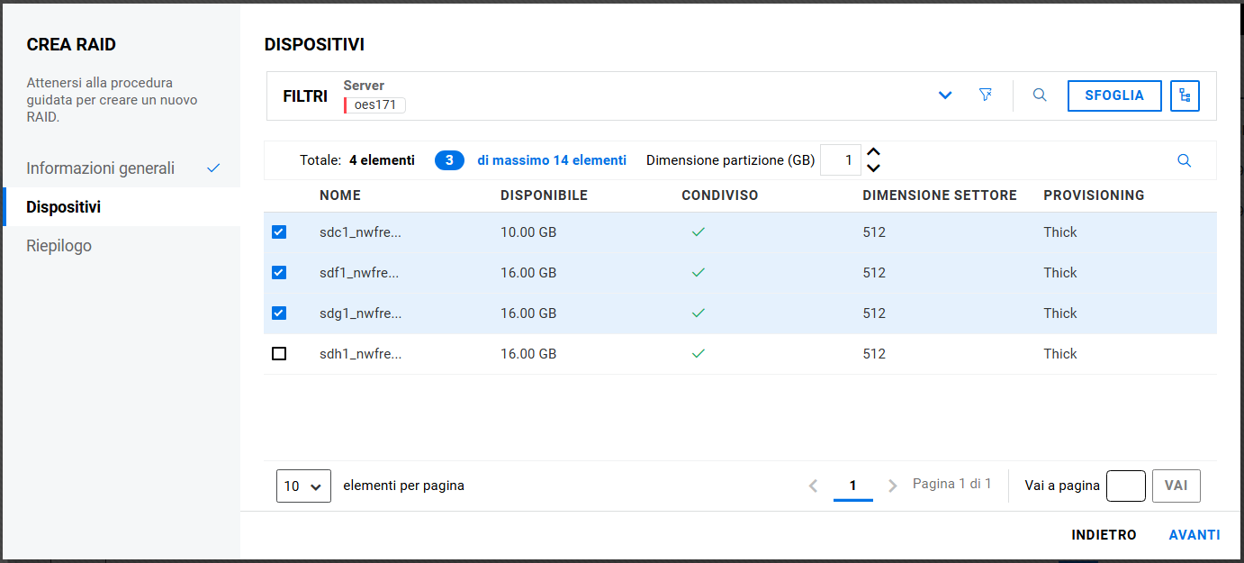Click INDIETRO to go back
This screenshot has width=1244, height=563.
[x=1104, y=535]
